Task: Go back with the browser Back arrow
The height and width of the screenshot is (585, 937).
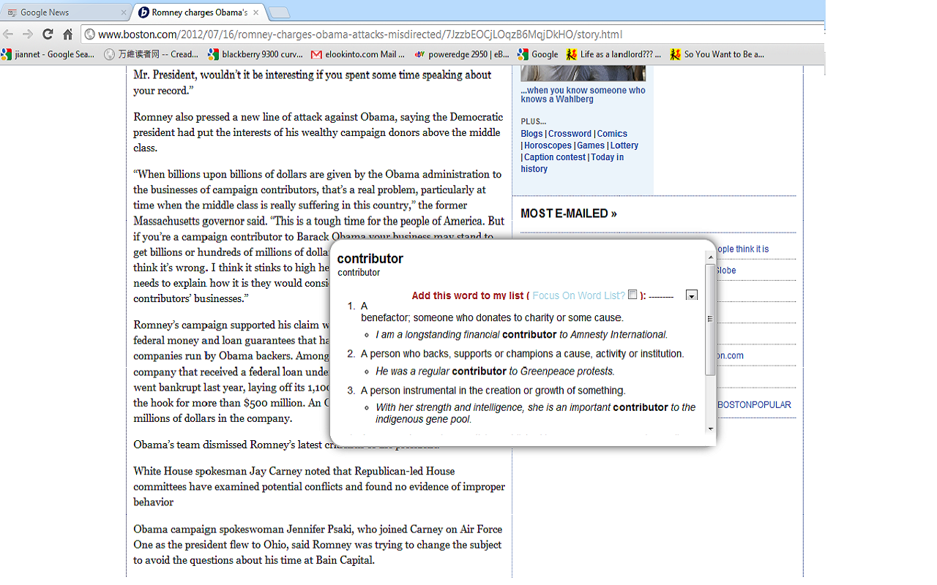Action: click(8, 34)
